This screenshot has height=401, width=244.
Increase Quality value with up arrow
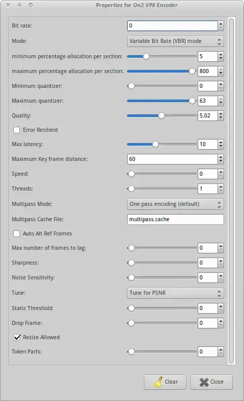[221, 113]
